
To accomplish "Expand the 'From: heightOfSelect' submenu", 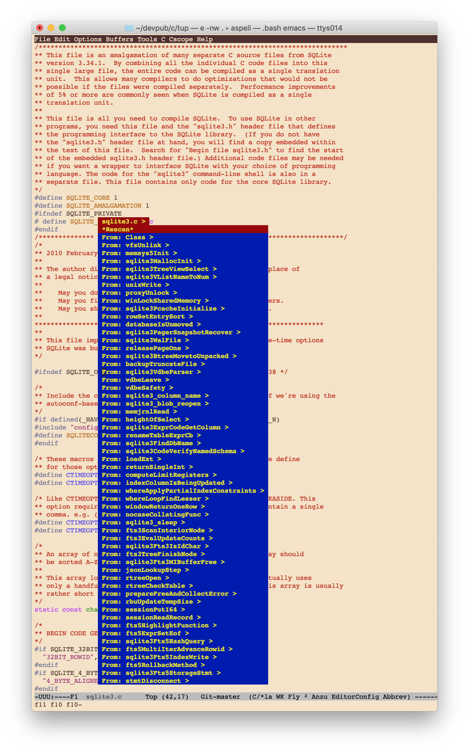I will [x=183, y=419].
